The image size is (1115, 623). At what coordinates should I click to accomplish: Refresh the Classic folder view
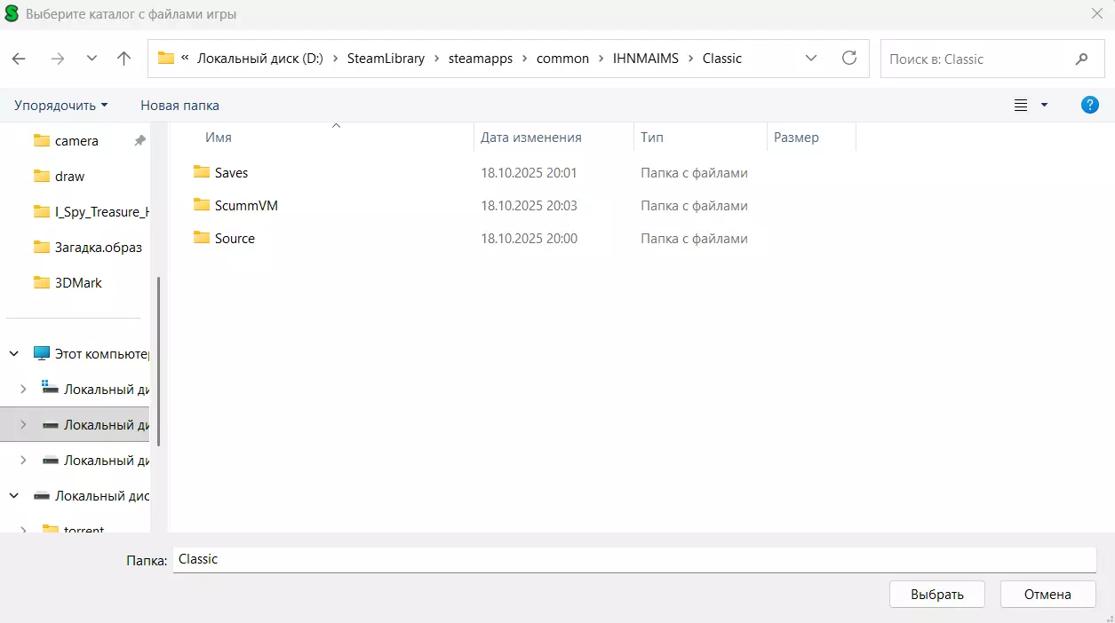pyautogui.click(x=849, y=58)
